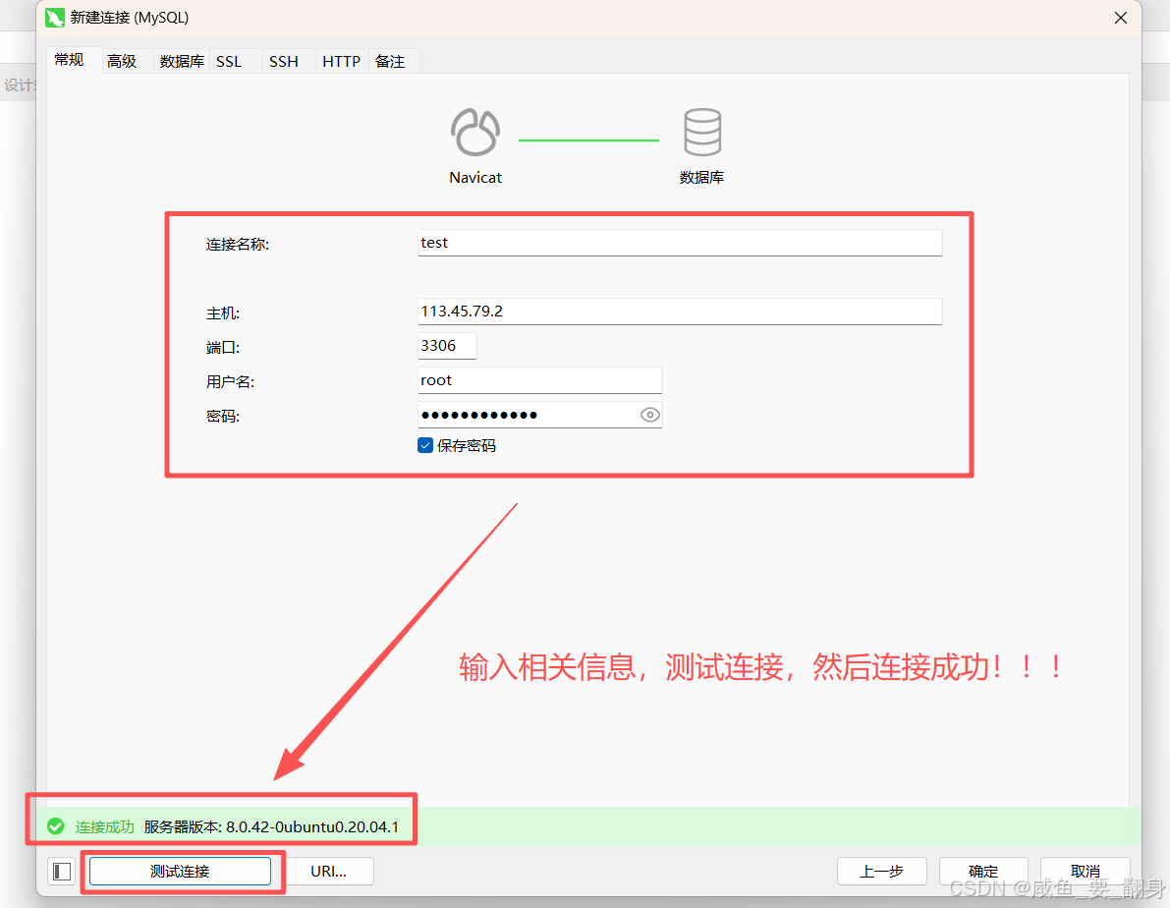Click the green connection success checkmark icon
This screenshot has height=908, width=1170.
56,826
